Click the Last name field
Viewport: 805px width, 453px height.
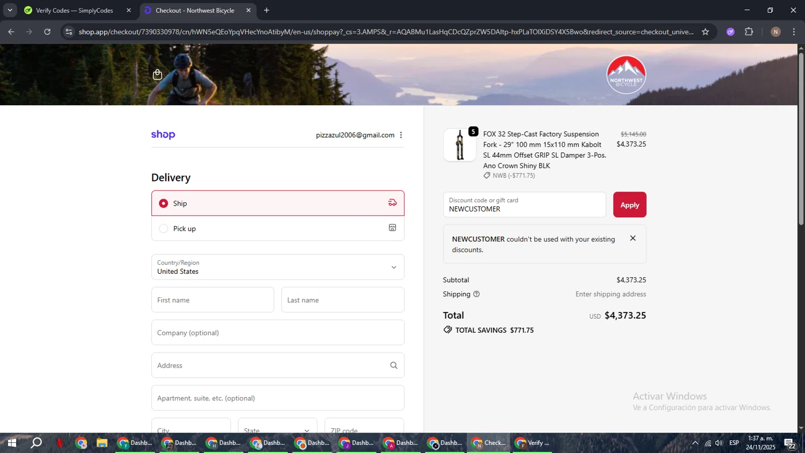[x=343, y=300]
